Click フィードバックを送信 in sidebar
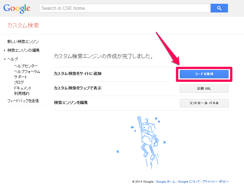The image size is (244, 191). [x=23, y=101]
